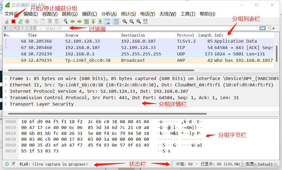This screenshot has width=282, height=170.
Task: Click the packet list horizontal scrollbar
Action: 101,70
